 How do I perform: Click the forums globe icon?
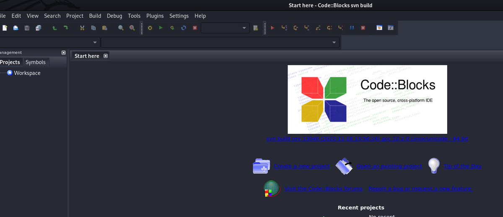click(271, 189)
